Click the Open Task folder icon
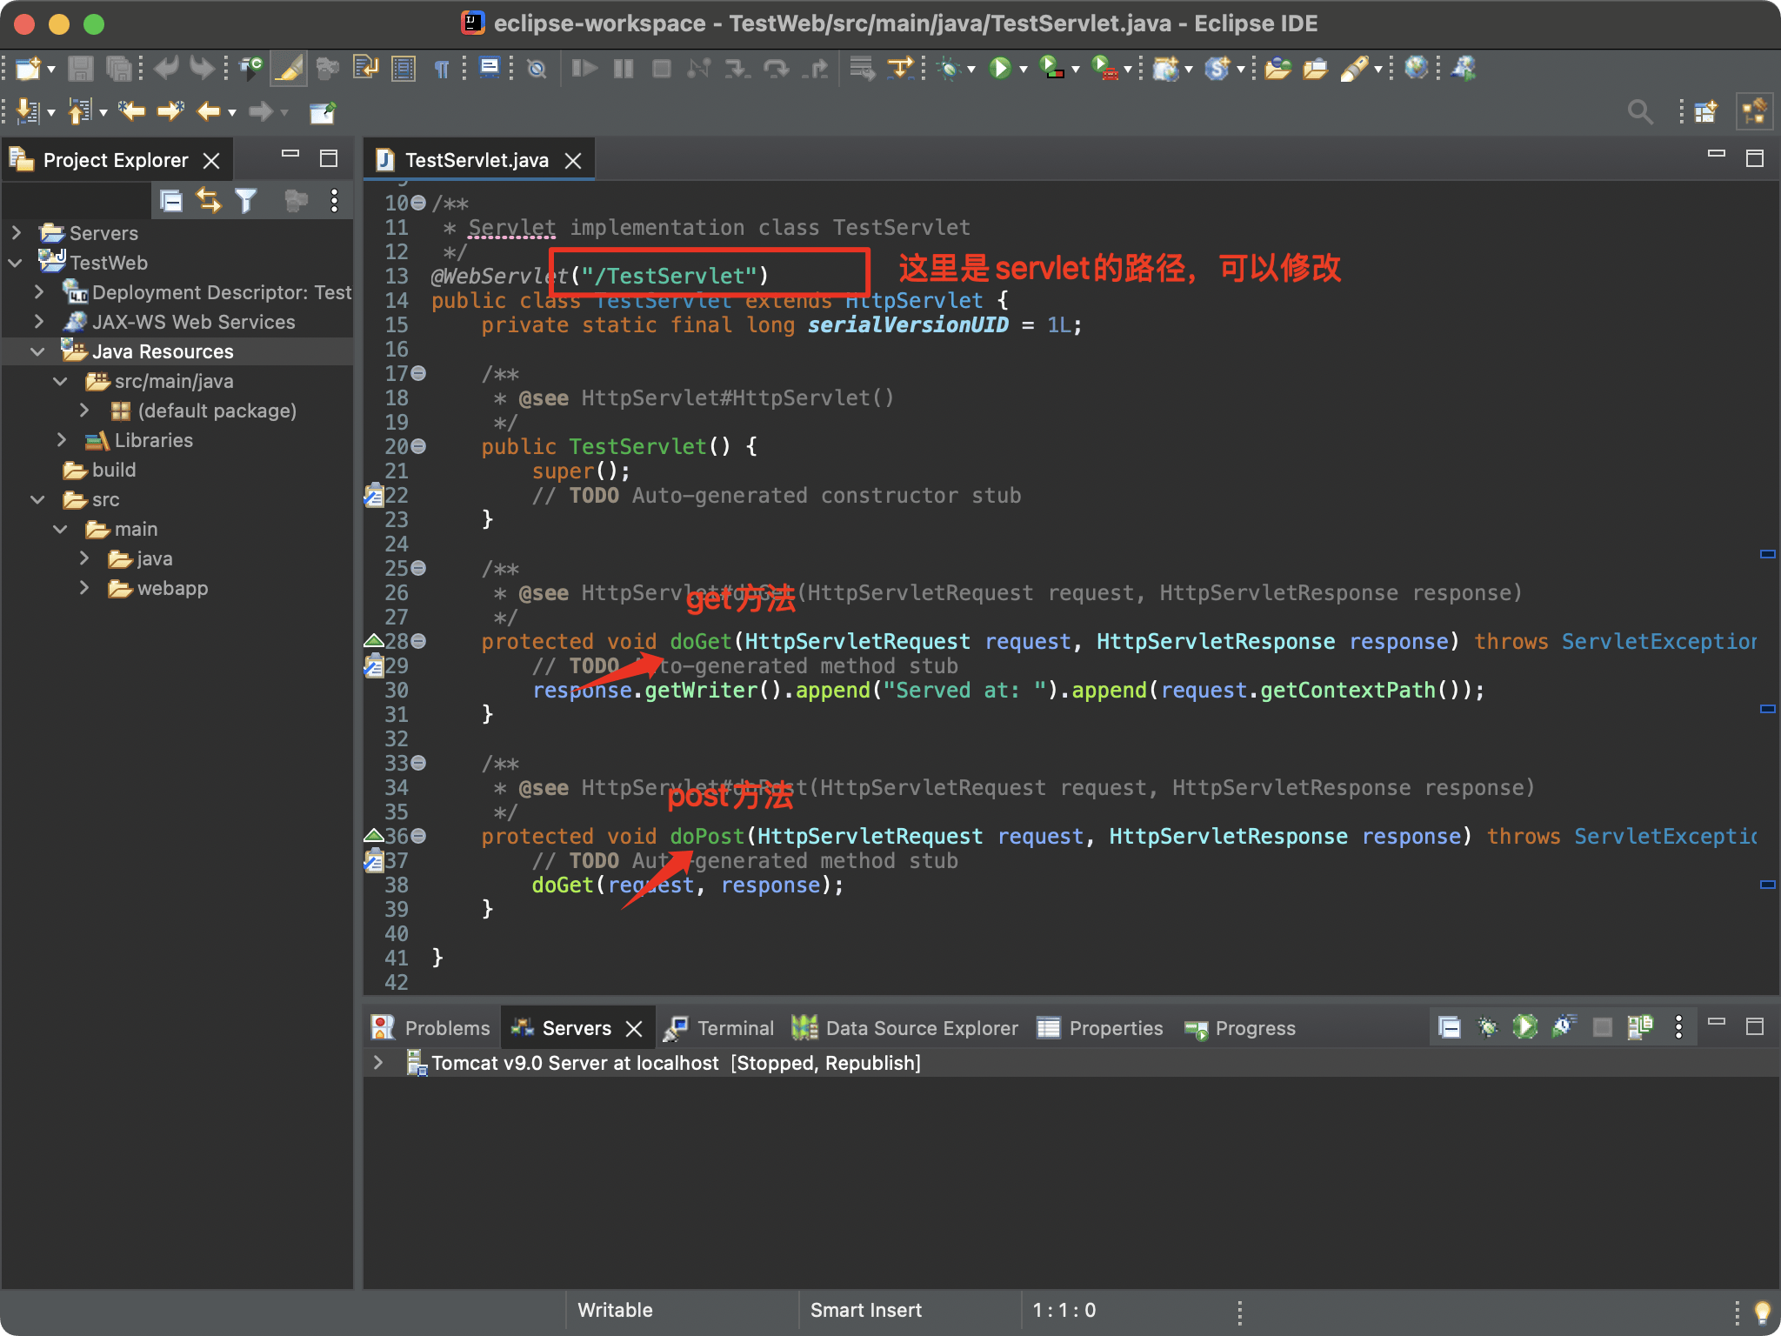Viewport: 1781px width, 1336px height. [1316, 68]
